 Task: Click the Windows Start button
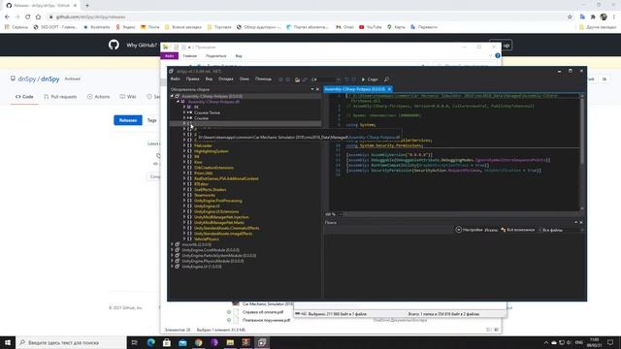(8, 342)
